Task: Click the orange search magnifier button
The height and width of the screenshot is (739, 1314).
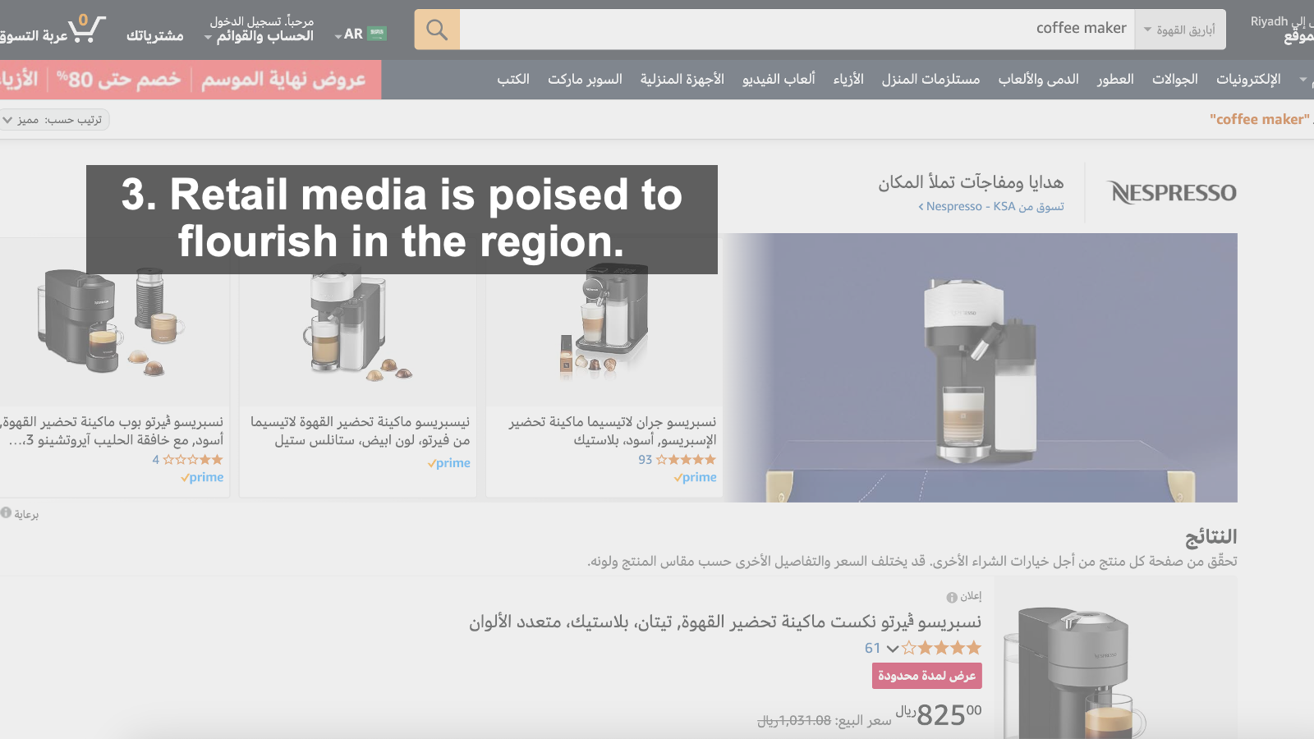Action: pyautogui.click(x=437, y=30)
